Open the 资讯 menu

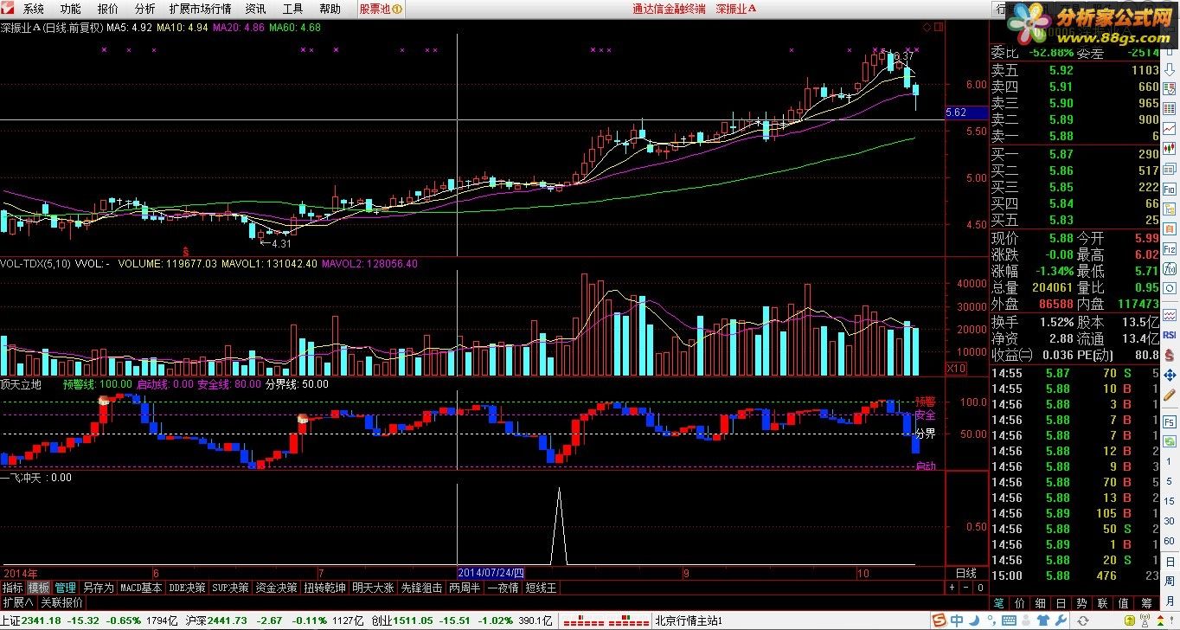[x=255, y=9]
